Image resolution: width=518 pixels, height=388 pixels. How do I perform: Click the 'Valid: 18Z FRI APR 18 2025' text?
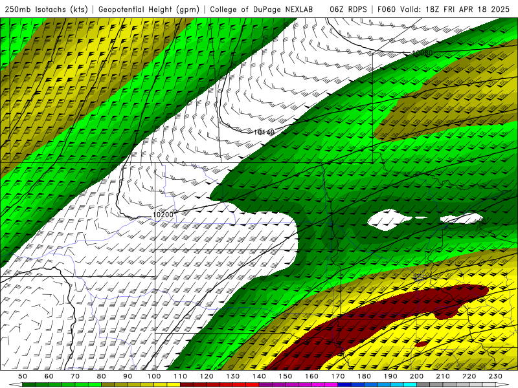(455, 9)
